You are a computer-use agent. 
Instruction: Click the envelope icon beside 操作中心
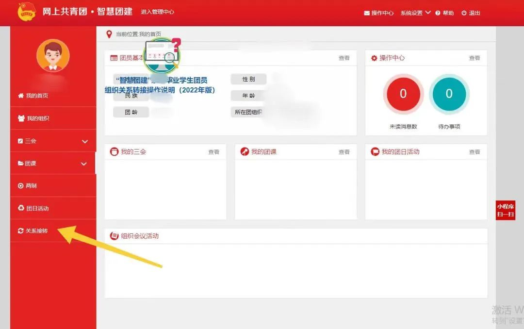point(367,13)
